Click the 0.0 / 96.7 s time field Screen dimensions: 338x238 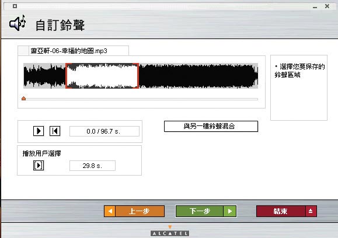(104, 131)
